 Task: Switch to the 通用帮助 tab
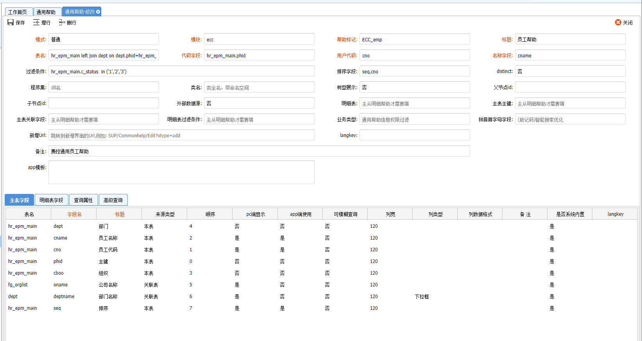pyautogui.click(x=46, y=12)
